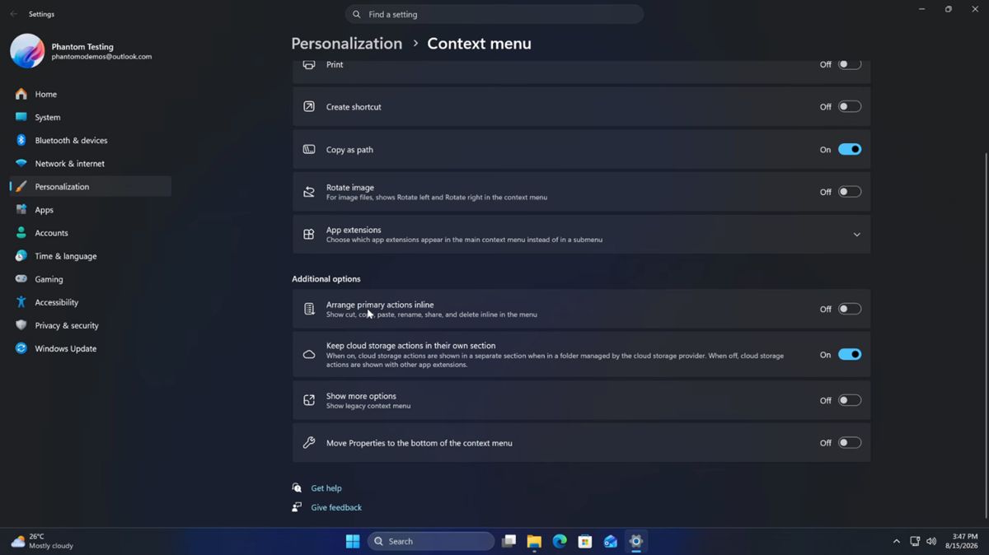Select Personalization in the sidebar
Screen dimensions: 989x555
91,186
